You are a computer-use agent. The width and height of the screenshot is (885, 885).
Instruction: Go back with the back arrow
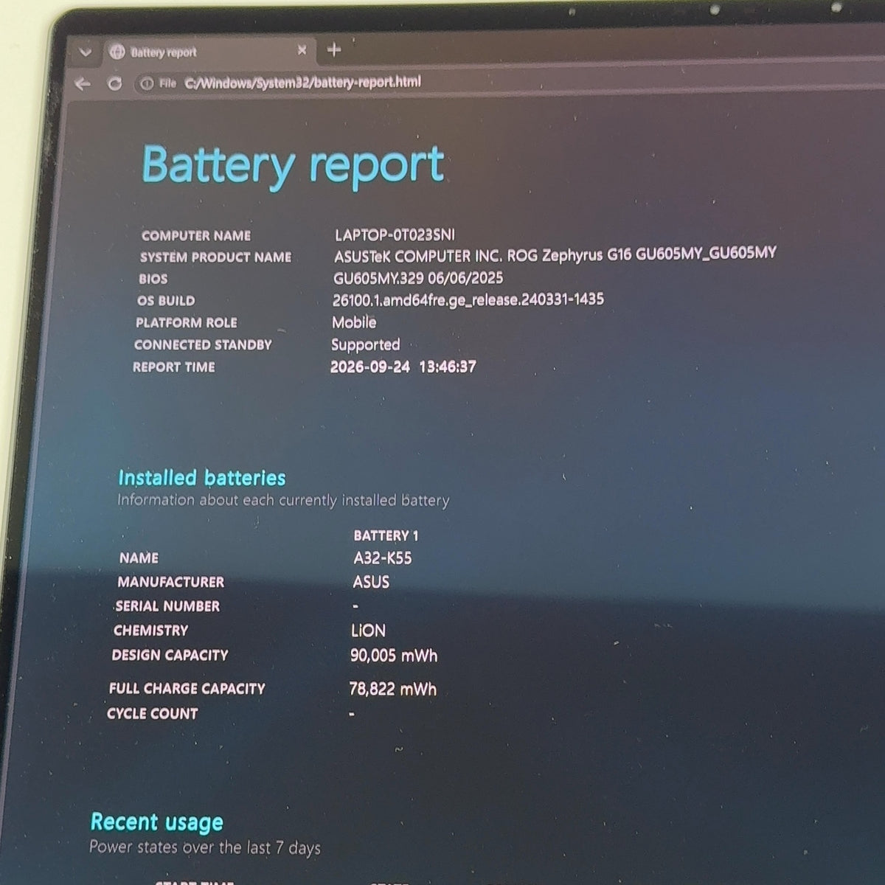pos(83,84)
